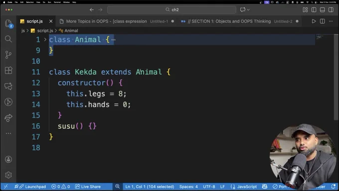This screenshot has width=339, height=191.
Task: Open the Copilot chat icon in title bar
Action: click(243, 10)
